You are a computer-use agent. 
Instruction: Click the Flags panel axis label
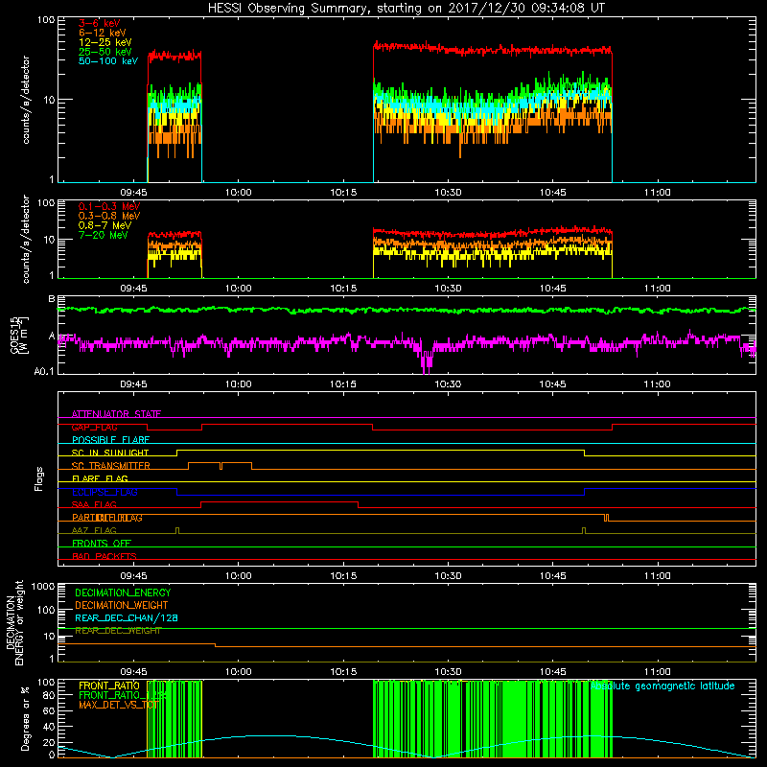coord(39,478)
